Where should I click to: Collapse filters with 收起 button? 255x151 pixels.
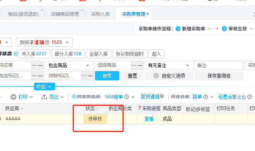(x=44, y=86)
